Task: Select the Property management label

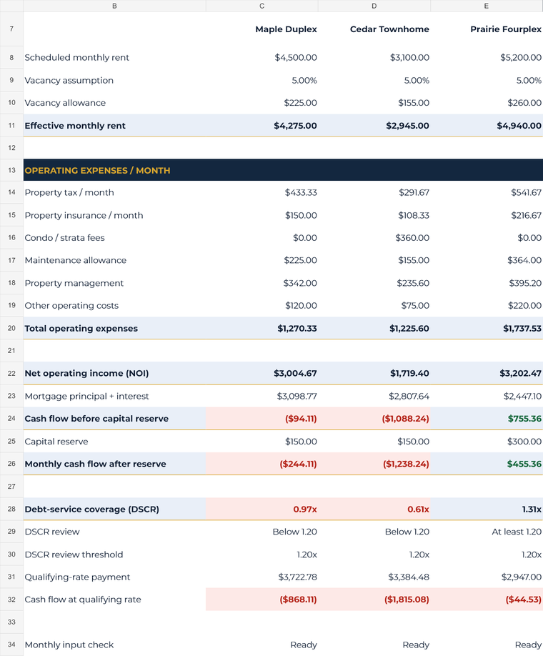Action: click(x=74, y=283)
